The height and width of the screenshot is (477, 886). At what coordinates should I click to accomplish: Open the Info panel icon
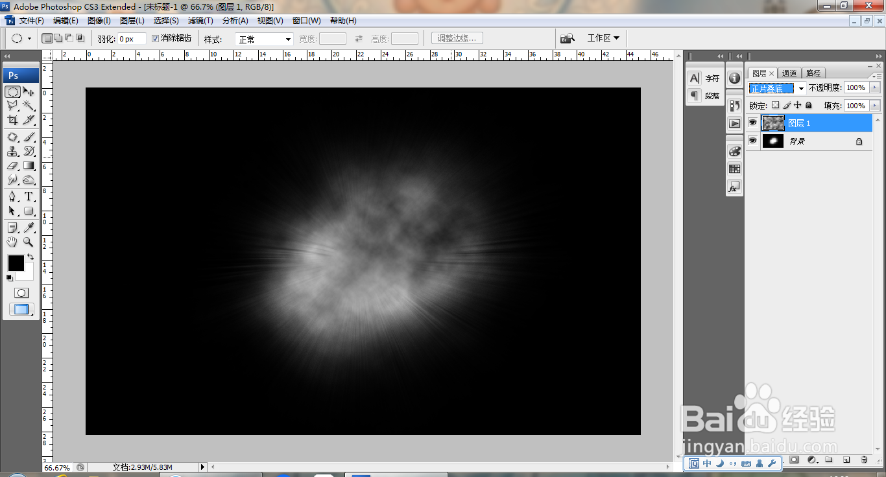pos(734,78)
